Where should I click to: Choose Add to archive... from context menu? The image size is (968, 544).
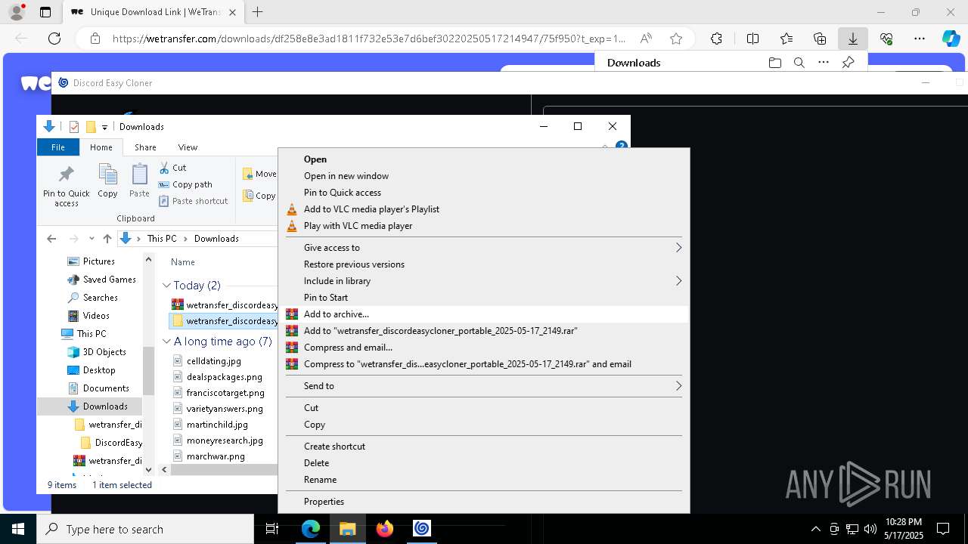(485, 314)
